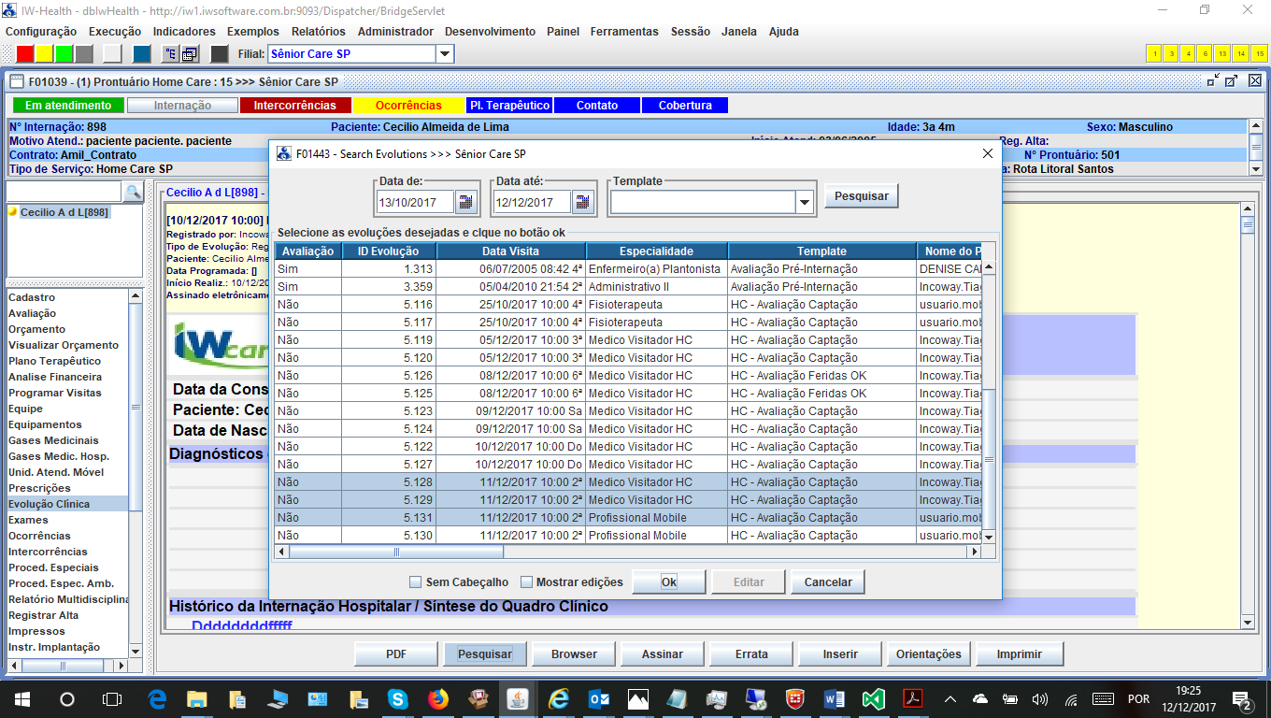Click the magnifier search icon above the patient list

tap(133, 192)
